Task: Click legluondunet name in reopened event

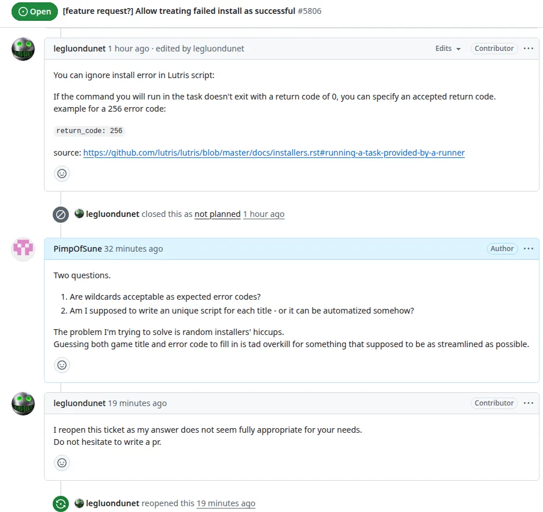Action: click(112, 503)
